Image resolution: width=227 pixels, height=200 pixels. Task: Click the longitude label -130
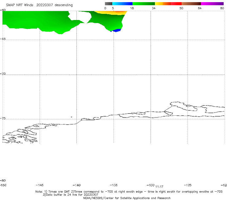(x=151, y=185)
